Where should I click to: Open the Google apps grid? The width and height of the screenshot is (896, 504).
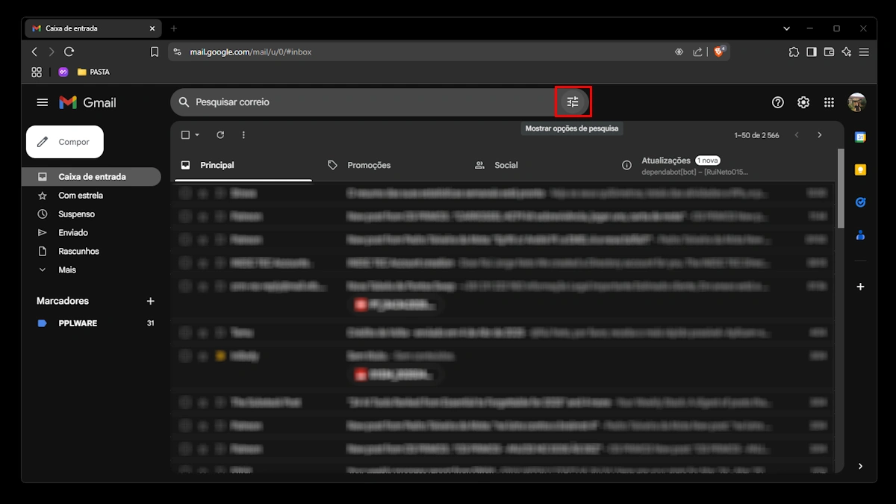[829, 102]
